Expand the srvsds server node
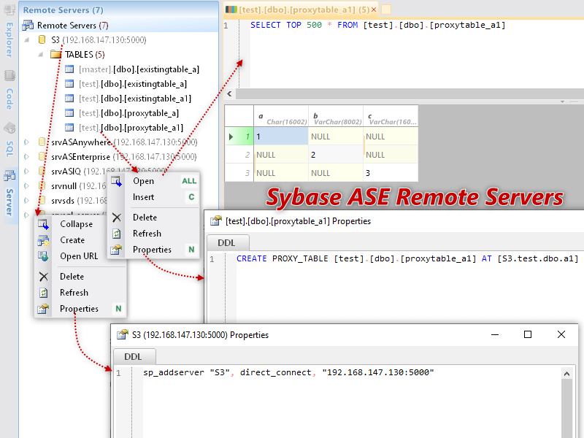The height and width of the screenshot is (438, 584). 26,200
